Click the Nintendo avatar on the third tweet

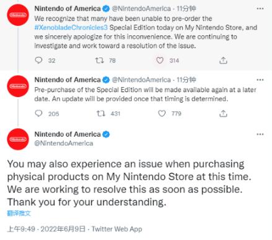coord(18,139)
